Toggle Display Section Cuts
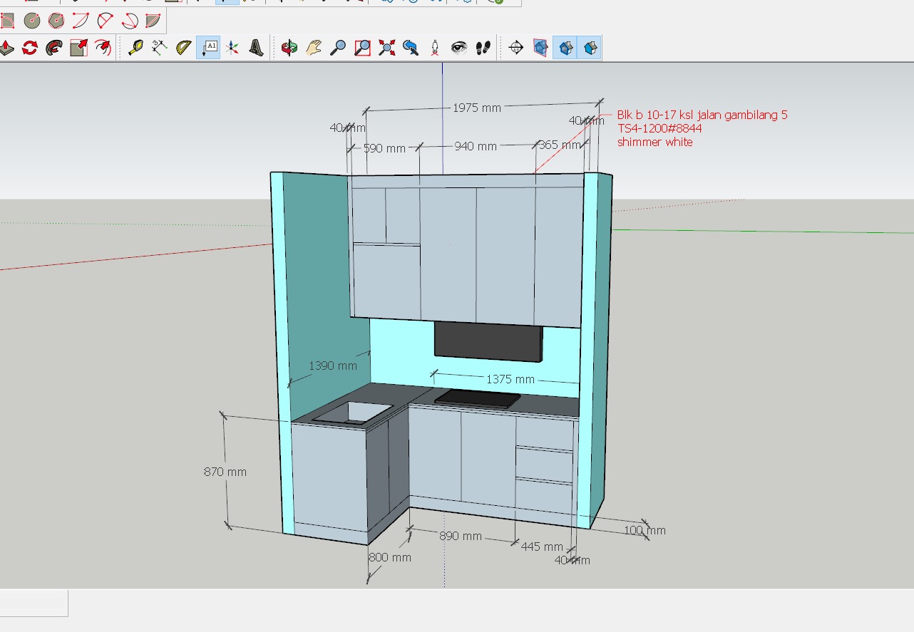Screen dimensions: 914x632 click(565, 48)
